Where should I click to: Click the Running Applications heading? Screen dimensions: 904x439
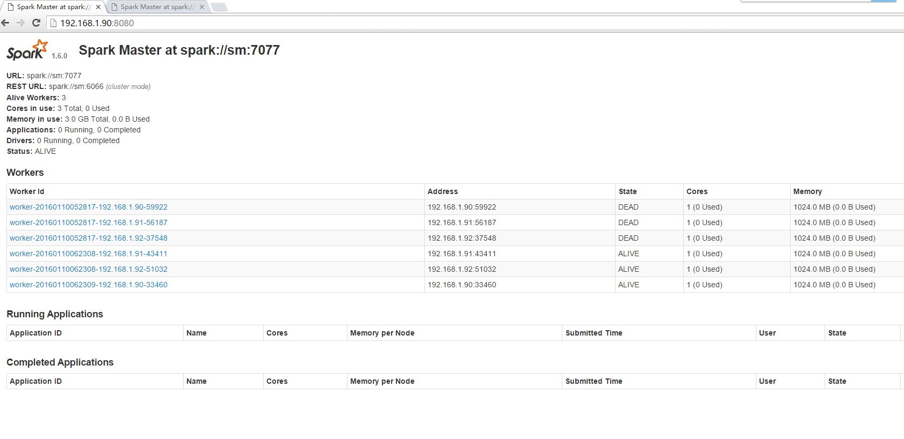pyautogui.click(x=55, y=314)
